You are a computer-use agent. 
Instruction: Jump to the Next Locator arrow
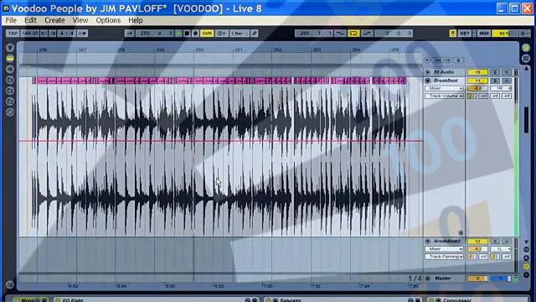tap(448, 60)
